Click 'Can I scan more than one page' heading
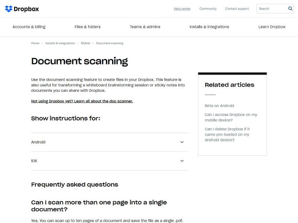 pyautogui.click(x=99, y=206)
